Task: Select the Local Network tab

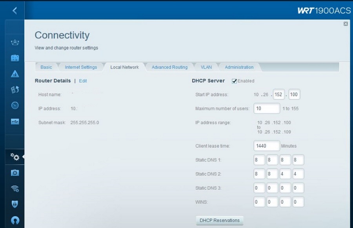Action: click(124, 67)
